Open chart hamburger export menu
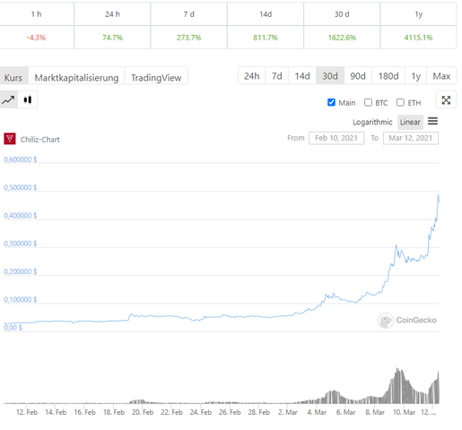The width and height of the screenshot is (462, 430). pyautogui.click(x=432, y=121)
